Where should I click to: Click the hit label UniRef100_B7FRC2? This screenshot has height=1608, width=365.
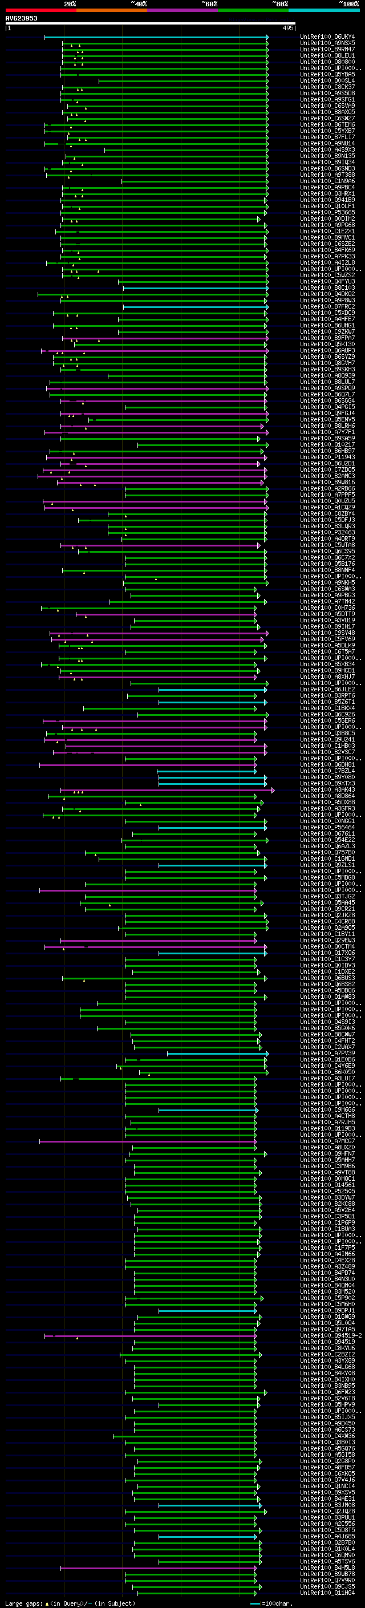click(327, 306)
